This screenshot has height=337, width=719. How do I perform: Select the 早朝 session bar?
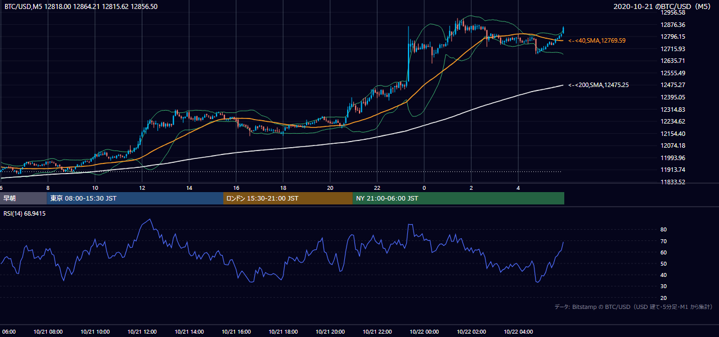pos(23,198)
